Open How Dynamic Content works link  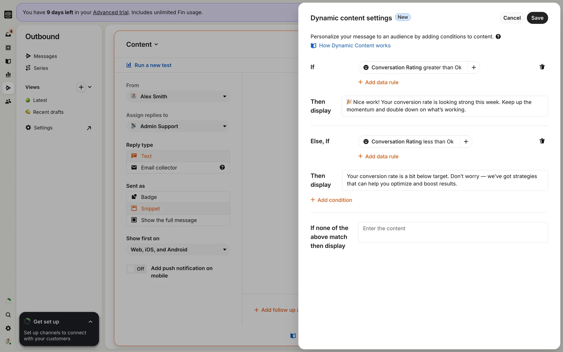pyautogui.click(x=354, y=45)
